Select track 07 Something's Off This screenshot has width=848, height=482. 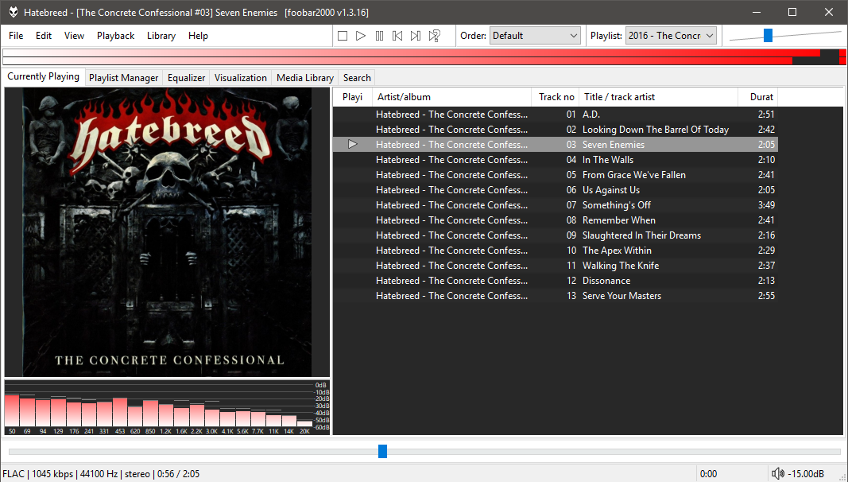click(x=556, y=205)
